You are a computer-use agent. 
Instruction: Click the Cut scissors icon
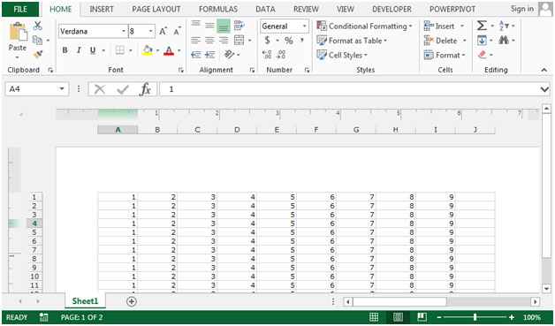pyautogui.click(x=37, y=26)
